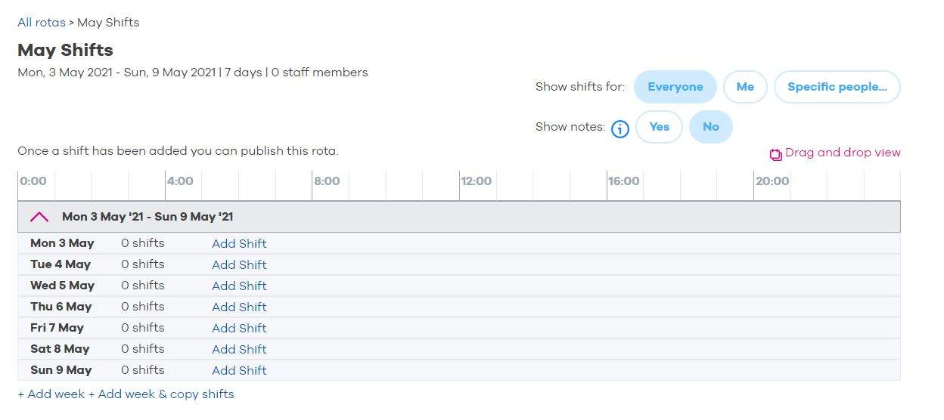The width and height of the screenshot is (944, 420).
Task: Click the 12:00 timeline label
Action: [x=477, y=181]
